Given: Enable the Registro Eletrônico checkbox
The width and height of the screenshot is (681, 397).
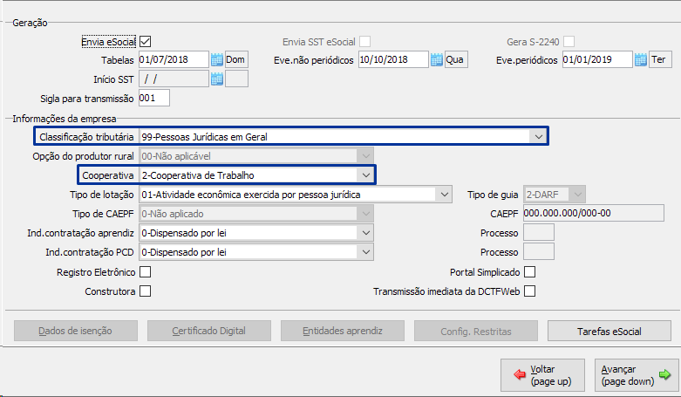Looking at the screenshot, I should click(x=145, y=271).
